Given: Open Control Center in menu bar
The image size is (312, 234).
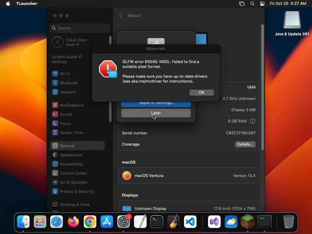Looking at the screenshot, I should tap(262, 3).
